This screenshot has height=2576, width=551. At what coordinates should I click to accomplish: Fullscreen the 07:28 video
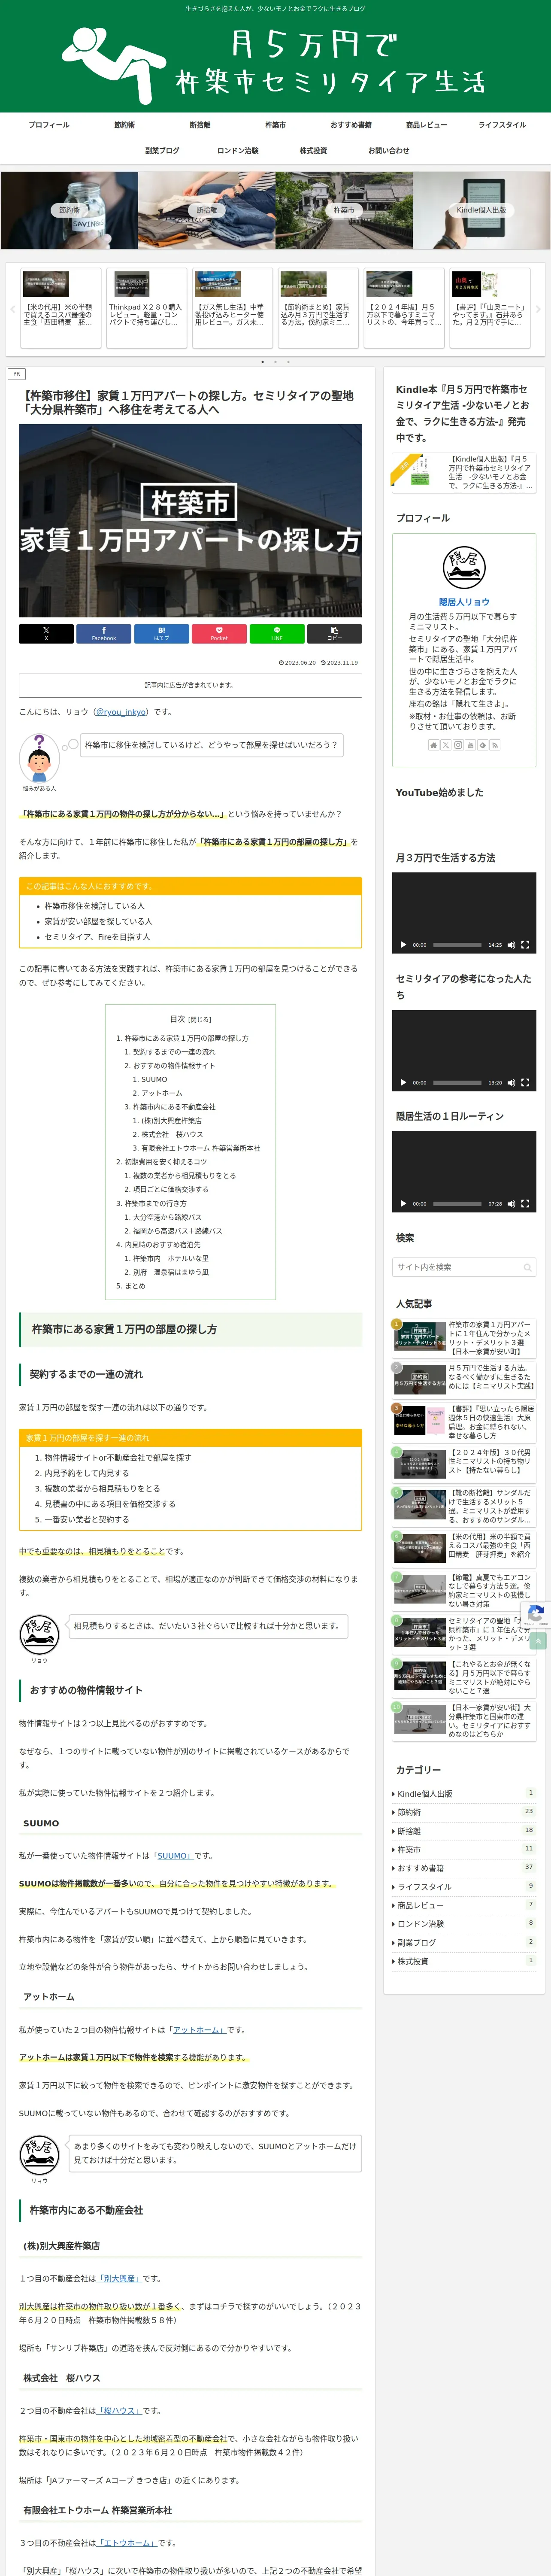pos(525,1203)
